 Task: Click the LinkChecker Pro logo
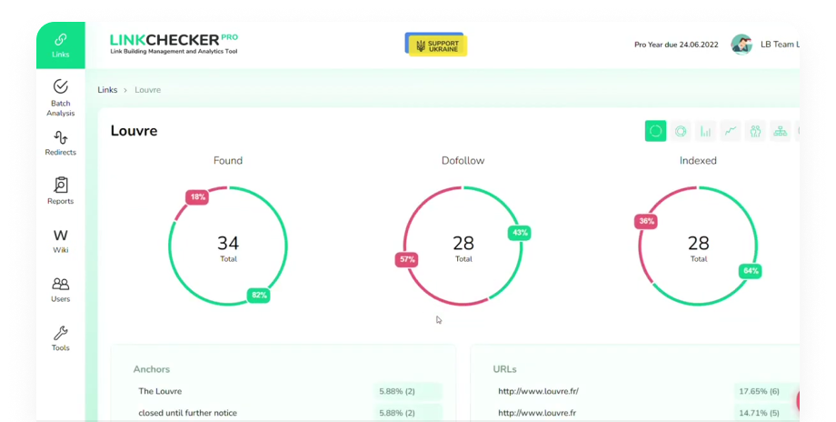pos(174,44)
